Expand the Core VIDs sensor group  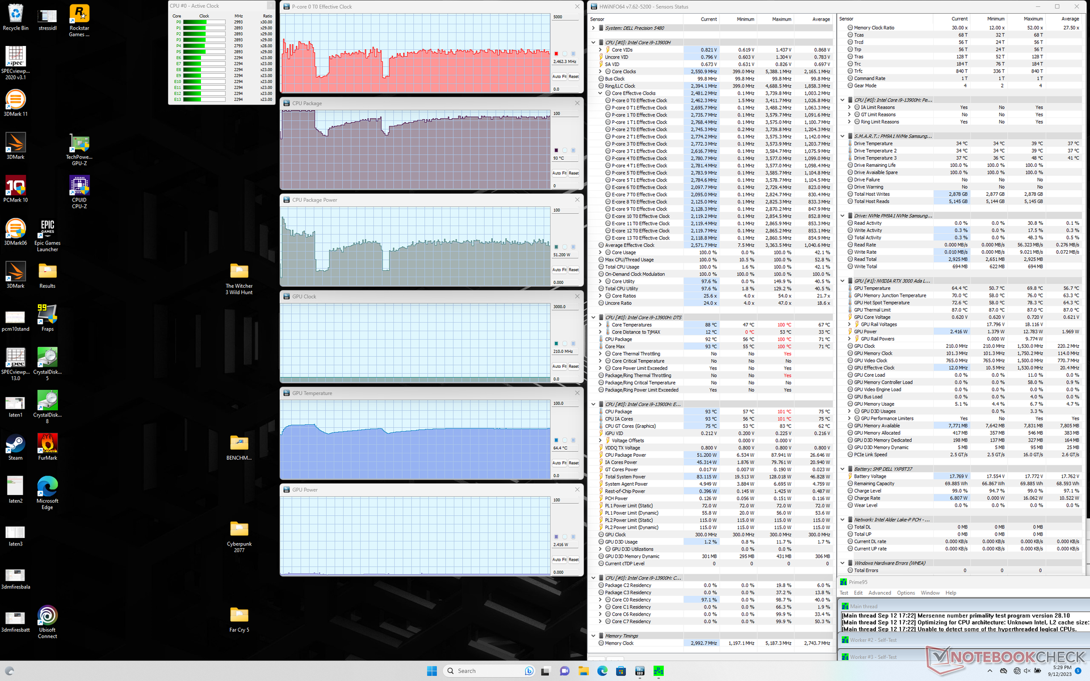click(600, 50)
